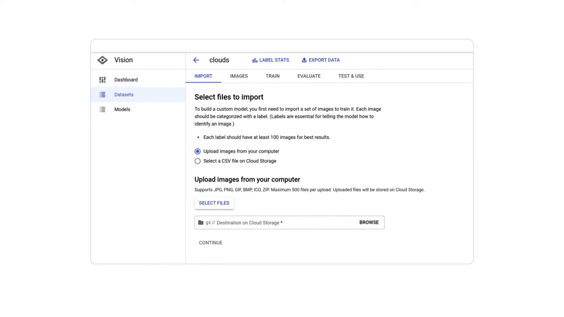Viewport: 564px width, 317px height.
Task: Open the Train tab
Action: (272, 76)
